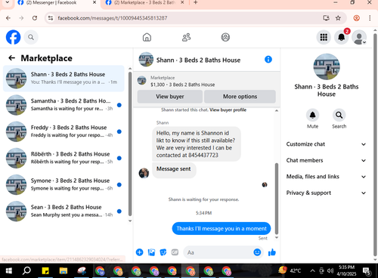Open tab search dropdown arrow
The image size is (378, 278).
coord(7,2)
